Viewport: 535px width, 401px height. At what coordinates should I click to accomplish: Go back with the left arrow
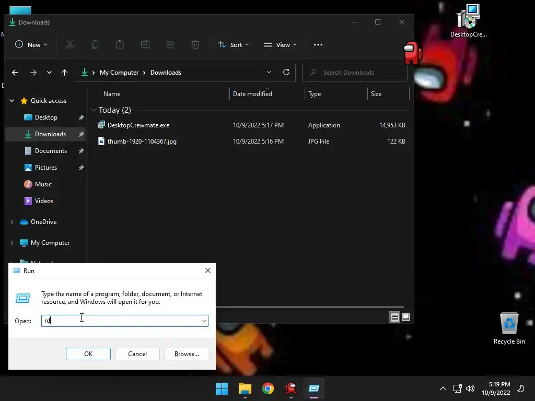click(15, 72)
